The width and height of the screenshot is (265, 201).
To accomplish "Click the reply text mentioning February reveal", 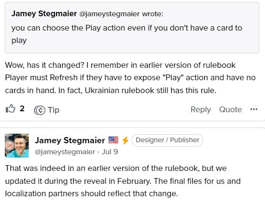I will (x=123, y=181).
